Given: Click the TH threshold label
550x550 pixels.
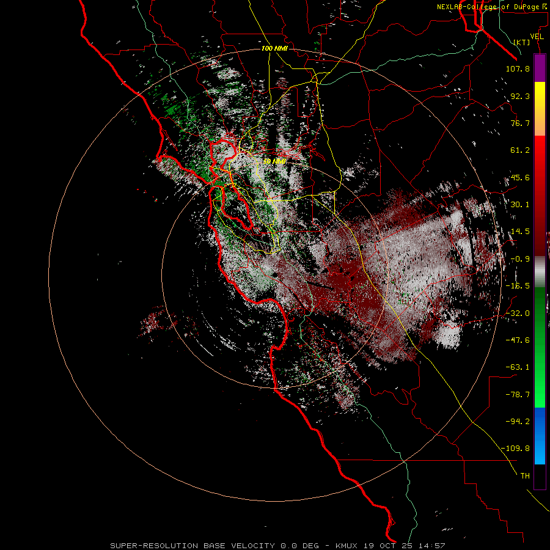Looking at the screenshot, I should [x=525, y=475].
